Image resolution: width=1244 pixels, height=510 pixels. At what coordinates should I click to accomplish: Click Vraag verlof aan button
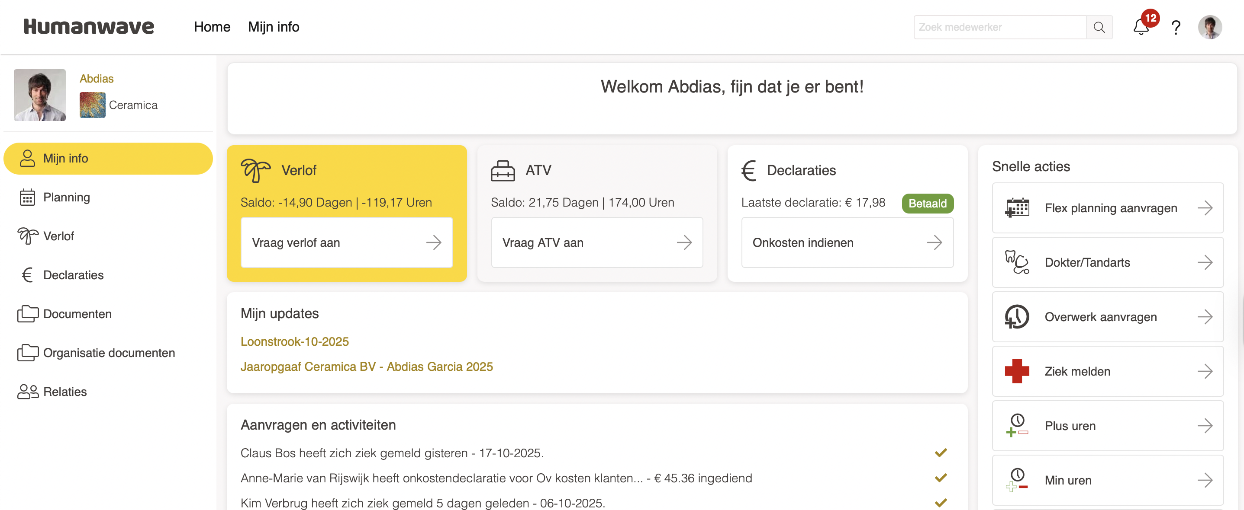click(346, 242)
